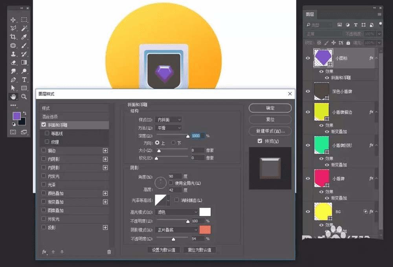This screenshot has height=267, width=393.
Task: Click the lock all icon in Layers
Action: 348,43
